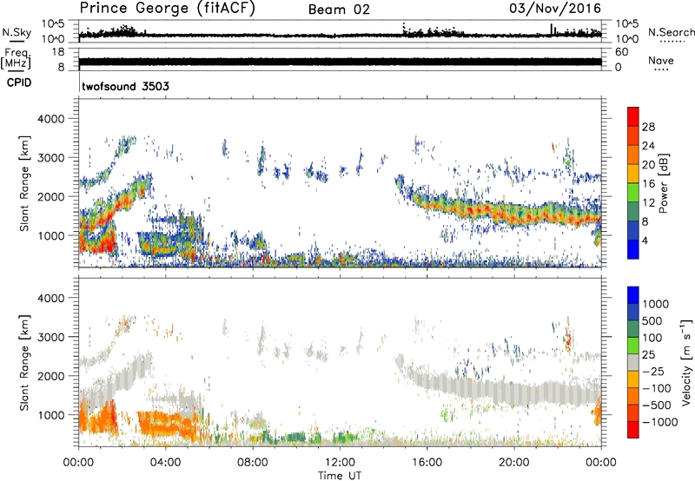Click the sky noise trace in the top strip
The width and height of the screenshot is (695, 481).
(340, 35)
